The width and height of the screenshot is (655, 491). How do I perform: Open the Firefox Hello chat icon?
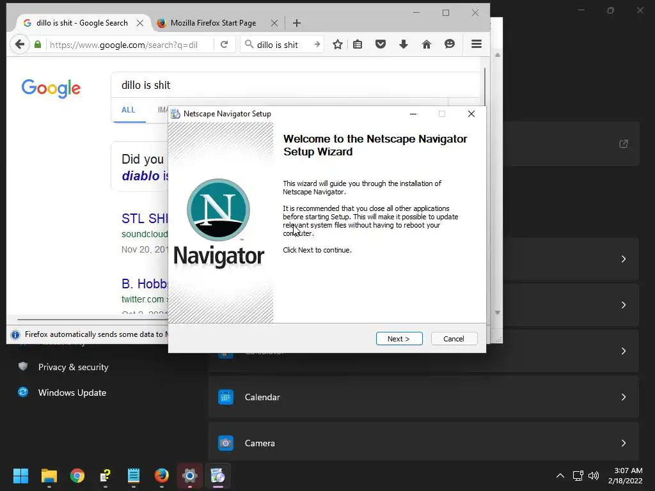(x=450, y=44)
